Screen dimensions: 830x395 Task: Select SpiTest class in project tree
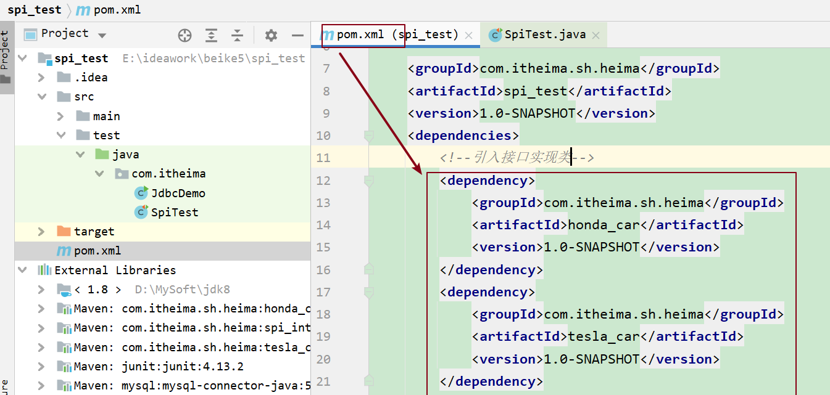[175, 212]
